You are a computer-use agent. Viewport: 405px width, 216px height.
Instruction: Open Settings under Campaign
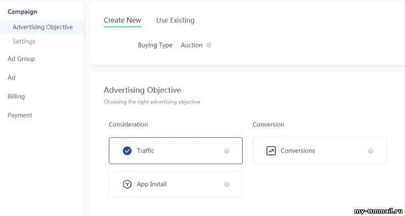click(24, 41)
